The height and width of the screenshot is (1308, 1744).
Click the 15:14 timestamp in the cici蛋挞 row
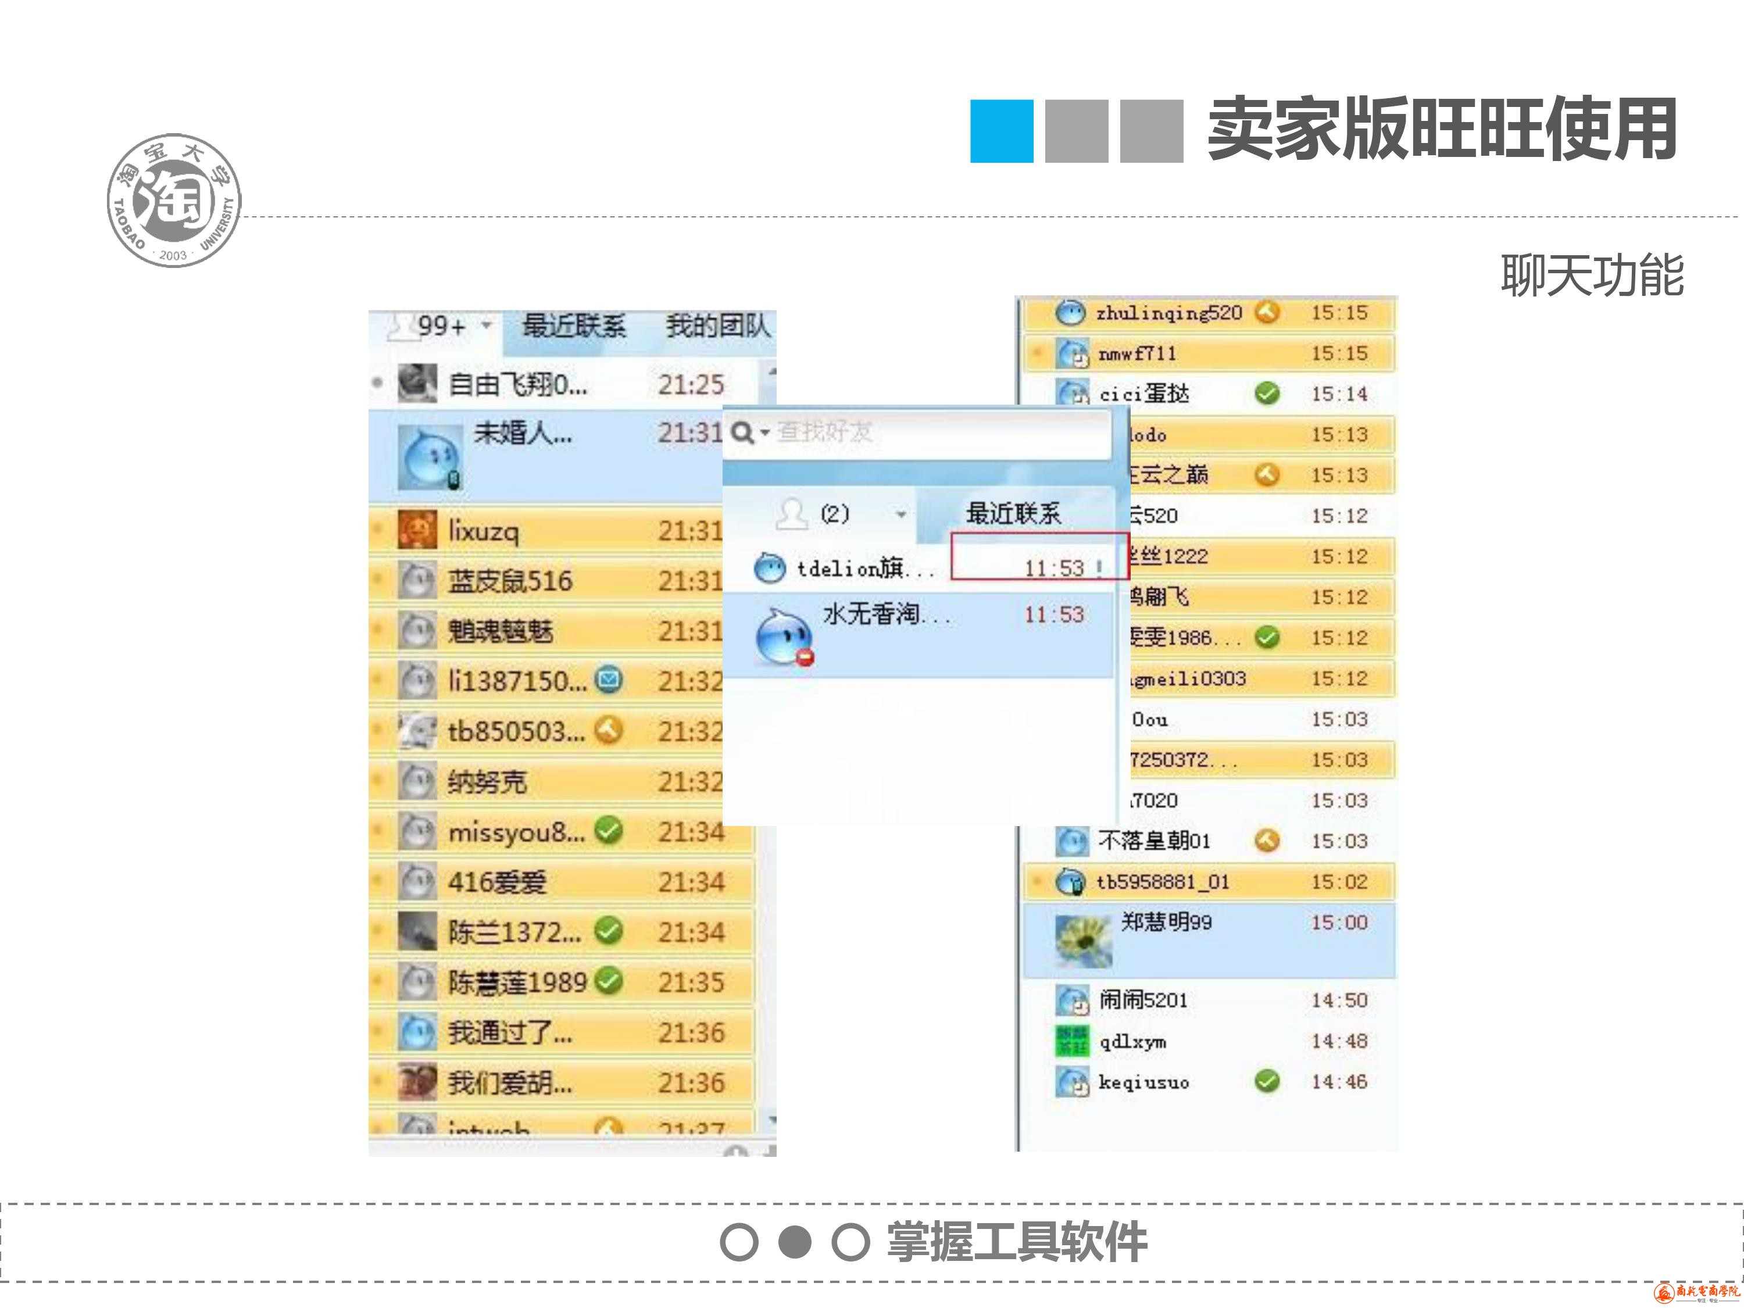pyautogui.click(x=1339, y=394)
